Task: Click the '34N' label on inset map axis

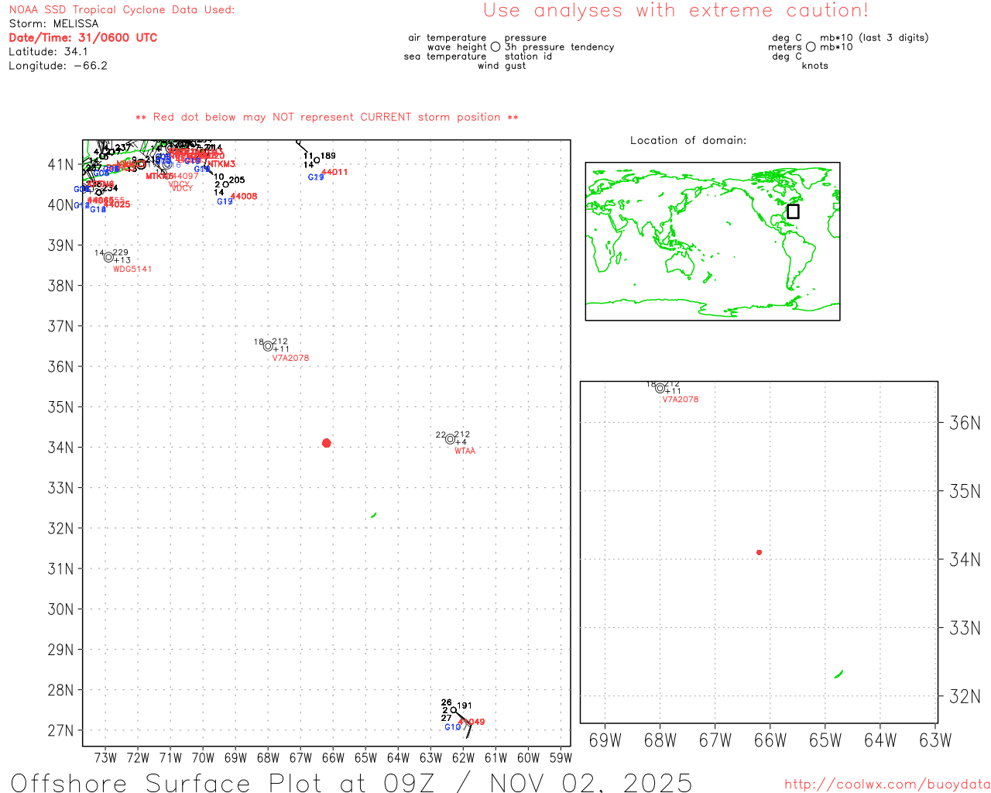Action: click(965, 560)
